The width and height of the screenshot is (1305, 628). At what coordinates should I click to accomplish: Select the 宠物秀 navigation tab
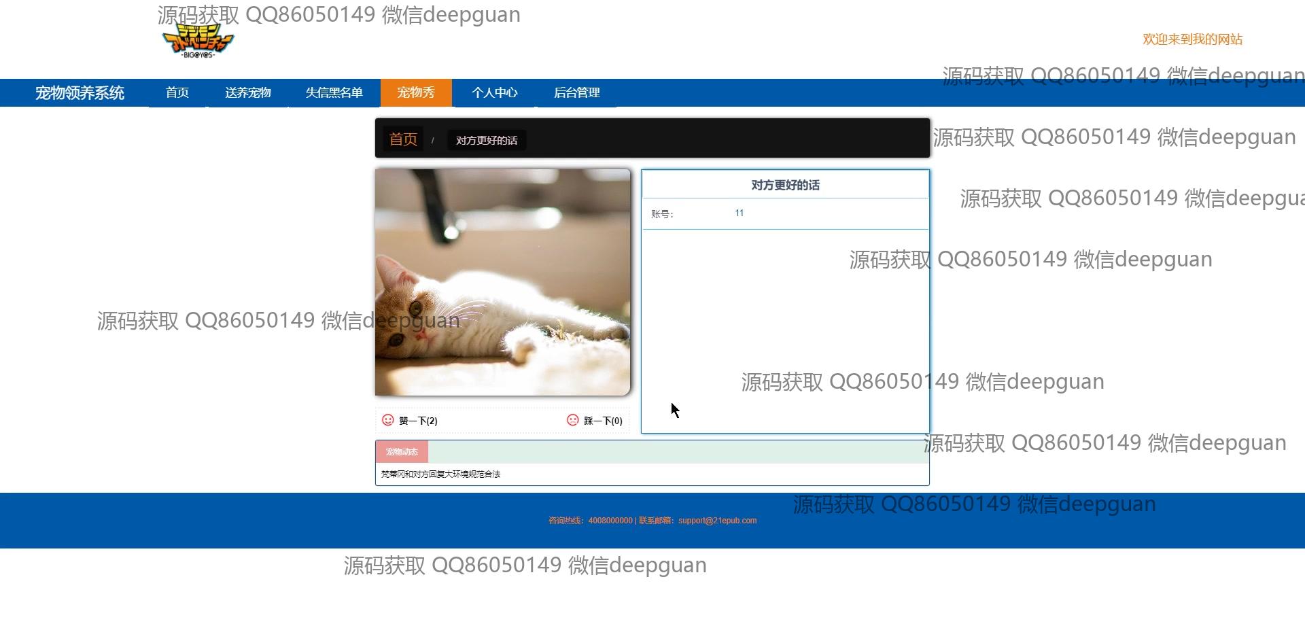(416, 92)
